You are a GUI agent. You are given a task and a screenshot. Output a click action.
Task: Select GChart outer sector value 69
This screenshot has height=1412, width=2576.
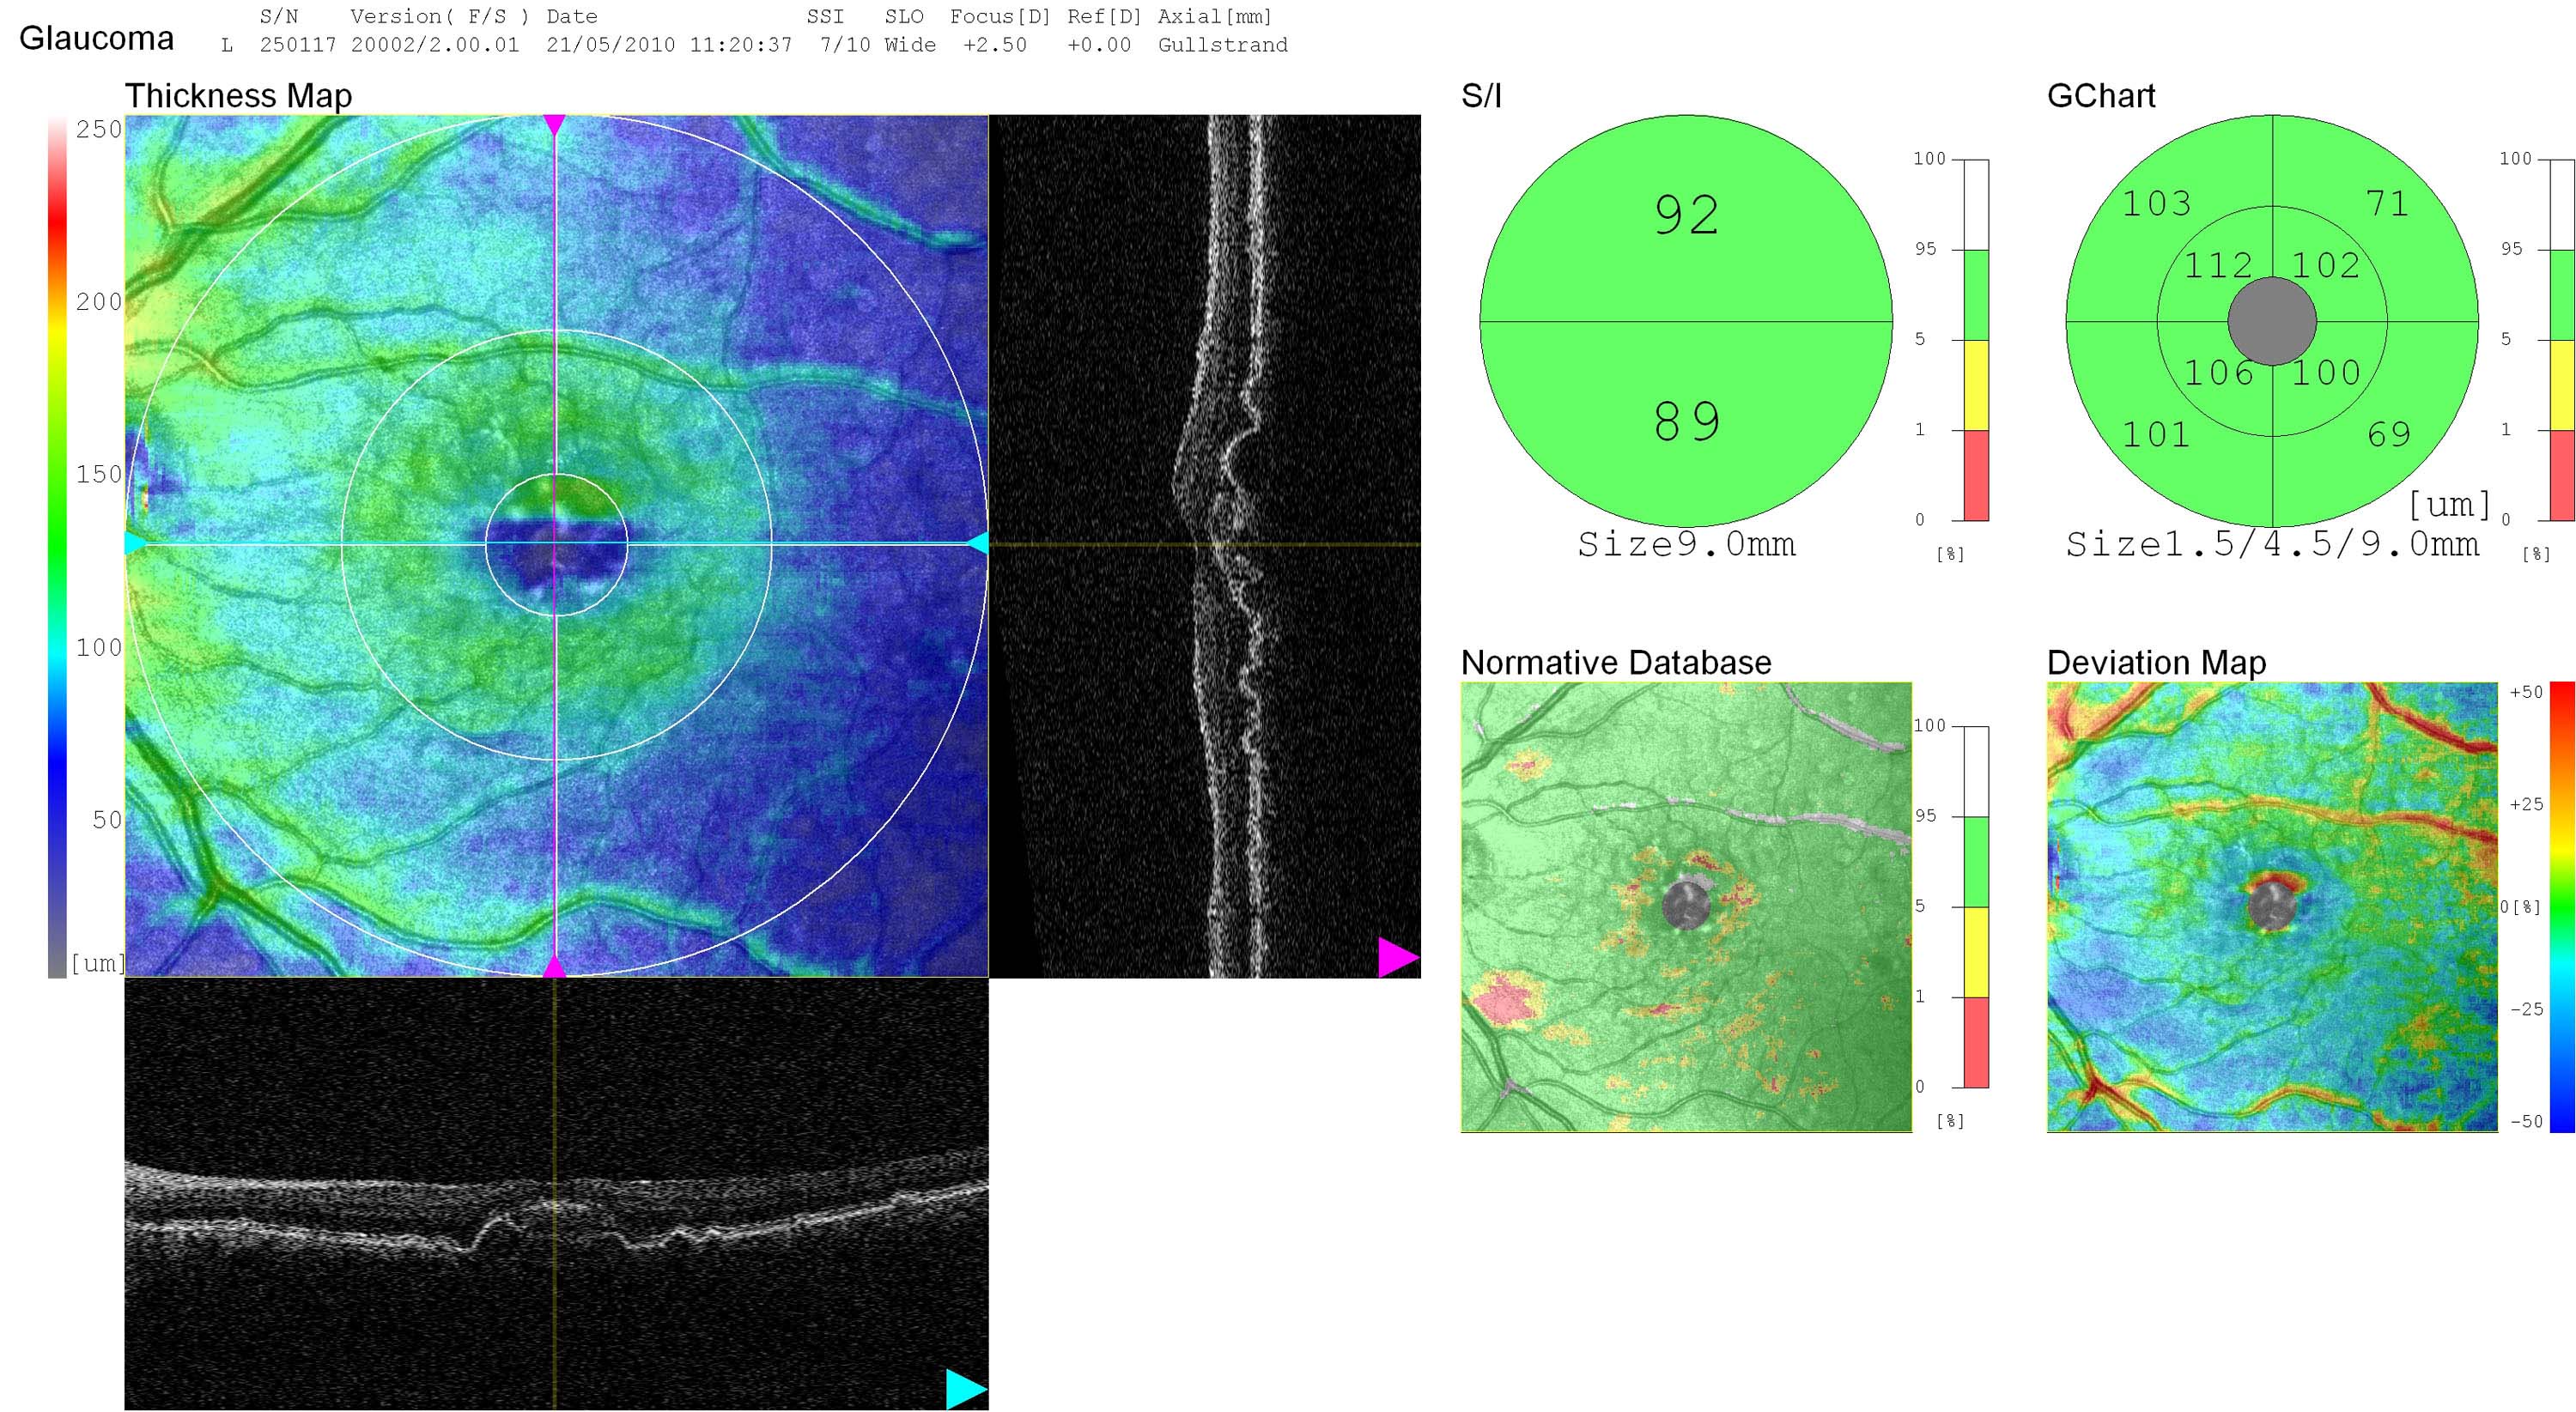point(2388,434)
